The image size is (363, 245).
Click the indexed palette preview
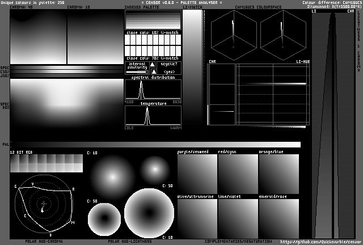pos(153,20)
